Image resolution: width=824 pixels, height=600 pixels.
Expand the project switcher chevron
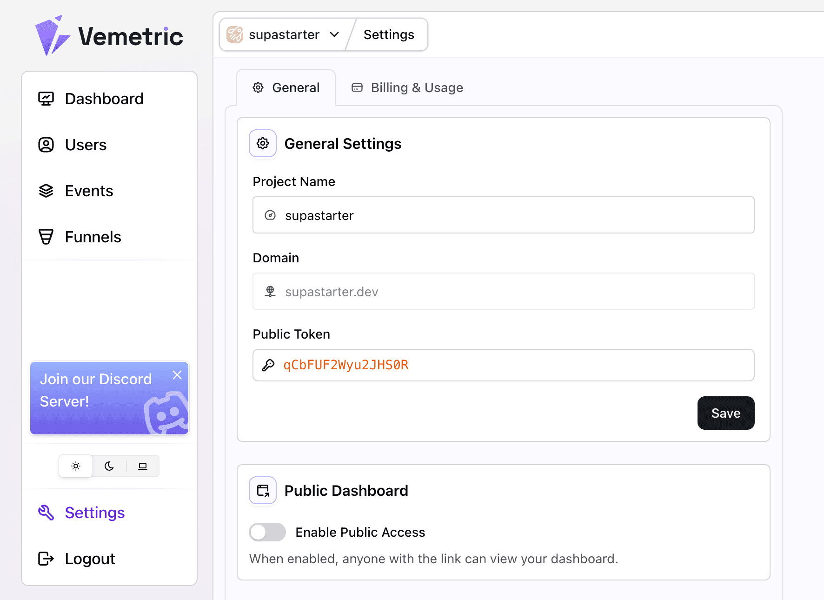pyautogui.click(x=334, y=34)
